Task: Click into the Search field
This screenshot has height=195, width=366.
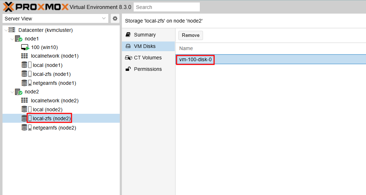Action: (x=167, y=7)
